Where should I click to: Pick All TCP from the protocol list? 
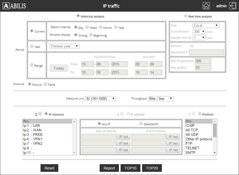point(192,130)
